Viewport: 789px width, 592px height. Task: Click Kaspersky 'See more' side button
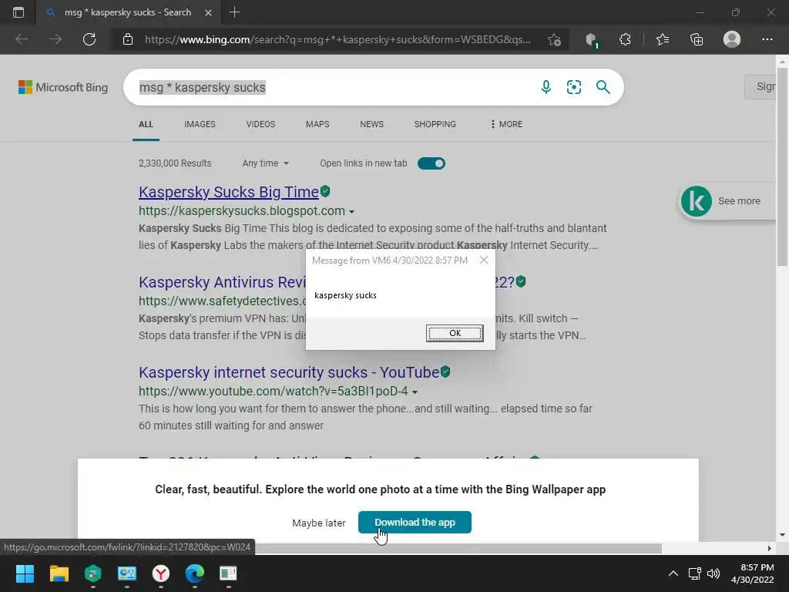[727, 201]
